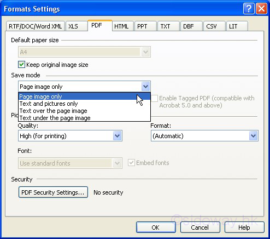Screen dimensions: 270x239
Task: Click the title bar help question mark icon
Action: pos(249,8)
